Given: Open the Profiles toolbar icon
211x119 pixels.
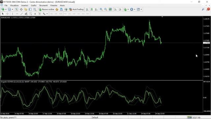Looking at the screenshot, I should tap(9, 9).
